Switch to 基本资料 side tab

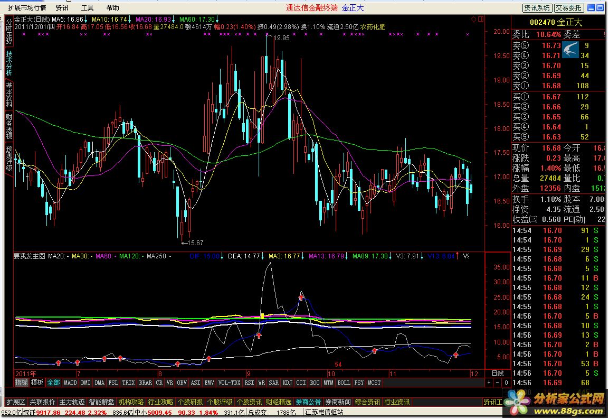click(9, 95)
